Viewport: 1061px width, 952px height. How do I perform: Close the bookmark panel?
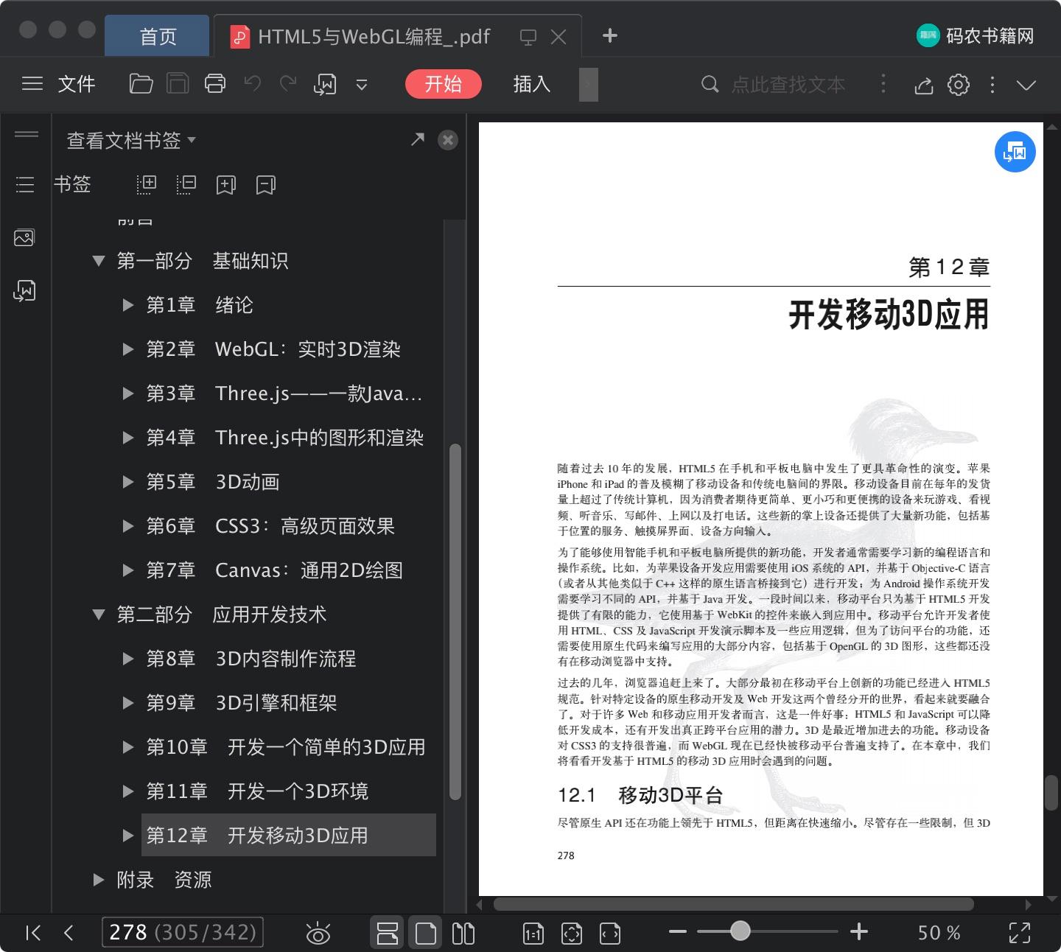pyautogui.click(x=448, y=140)
